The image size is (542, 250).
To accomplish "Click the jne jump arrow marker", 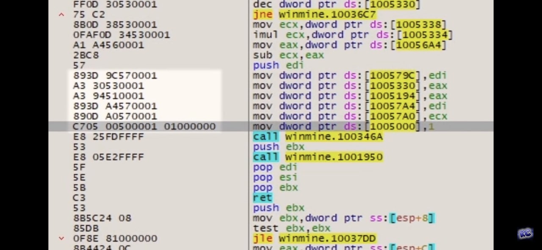I will pos(61,14).
